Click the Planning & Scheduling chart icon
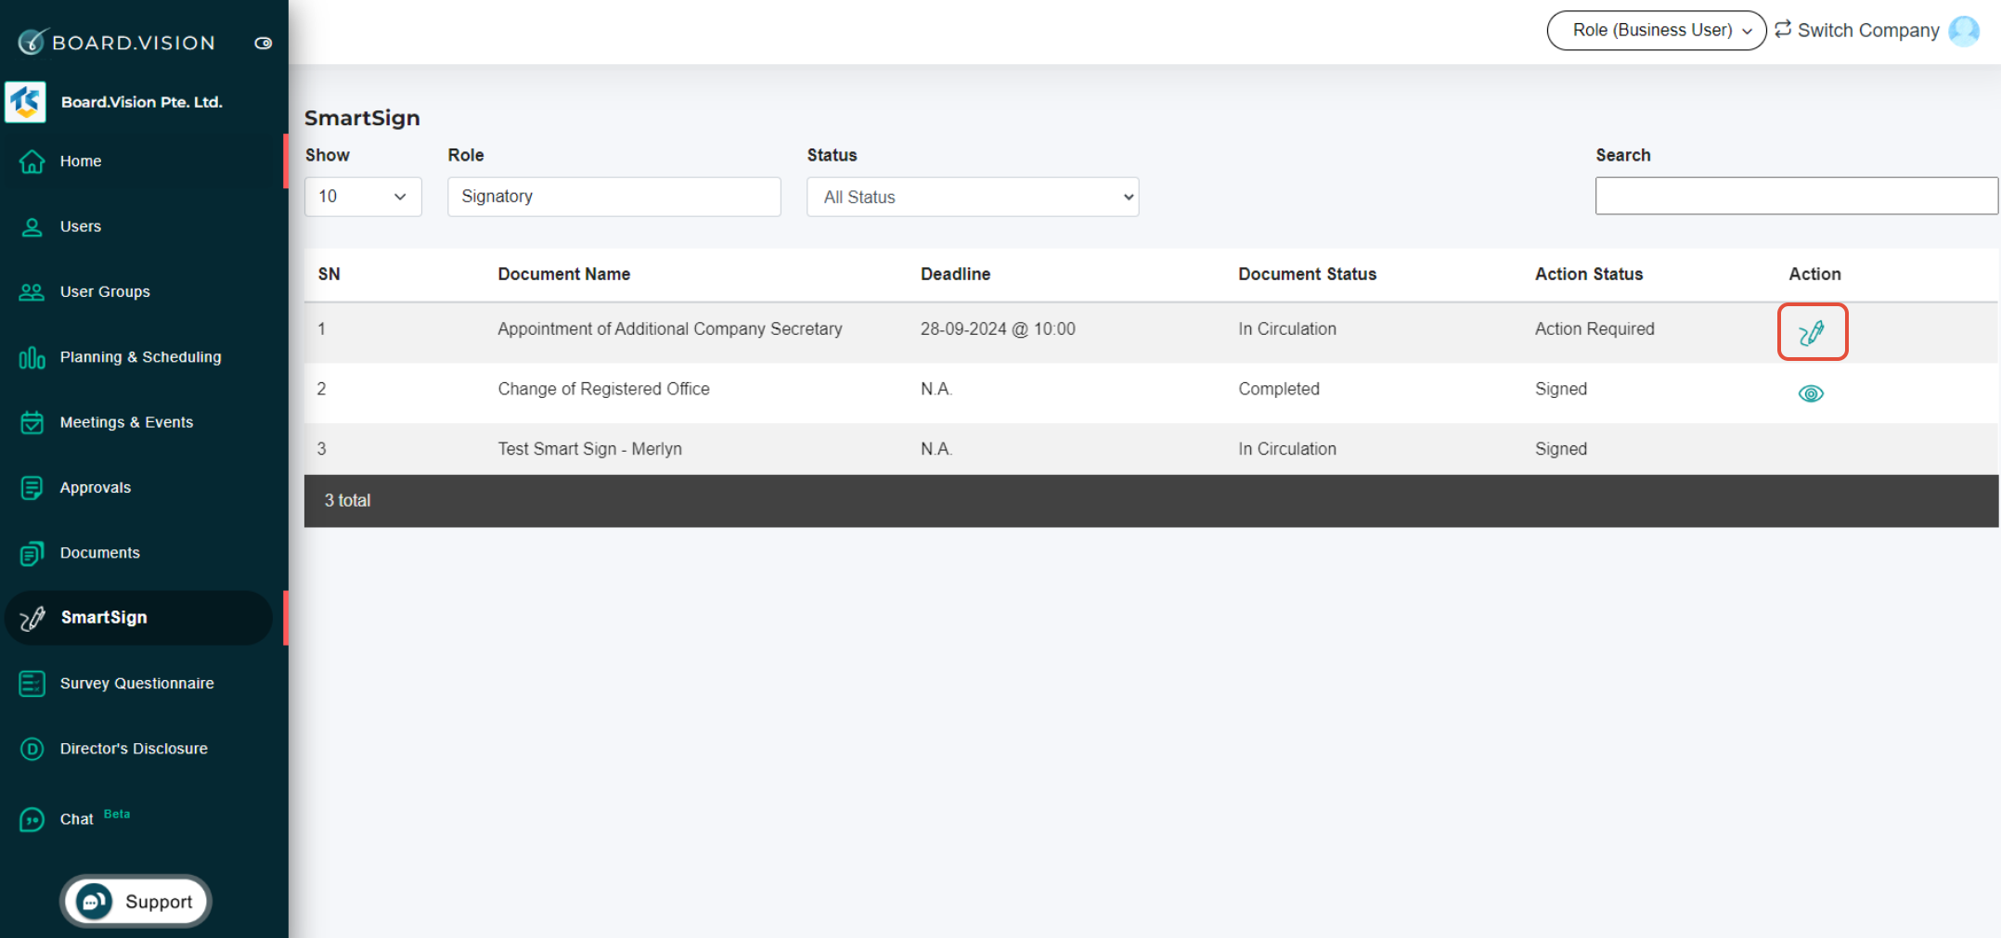2001x938 pixels. coord(32,357)
